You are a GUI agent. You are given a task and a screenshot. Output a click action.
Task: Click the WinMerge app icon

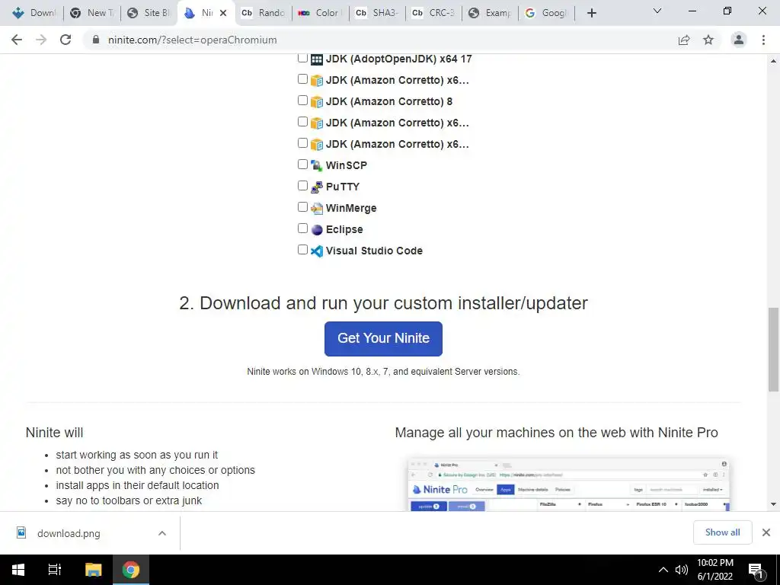coord(317,209)
